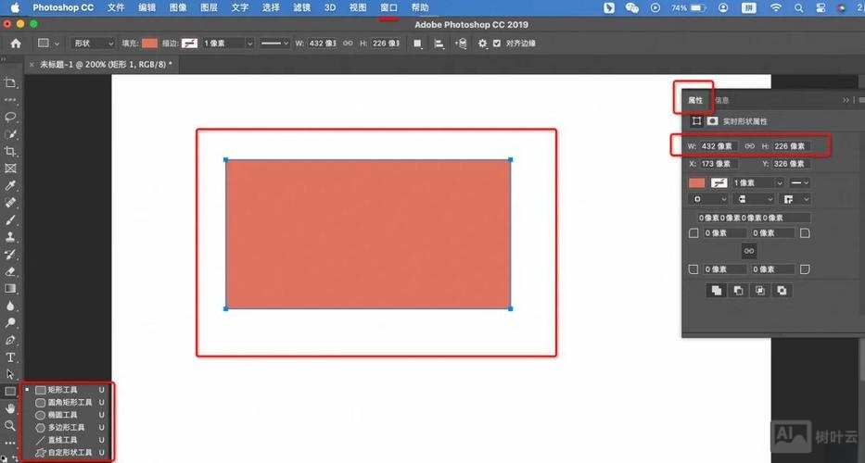This screenshot has height=463, width=865.
Task: Open the gear settings in the options bar
Action: (x=482, y=44)
